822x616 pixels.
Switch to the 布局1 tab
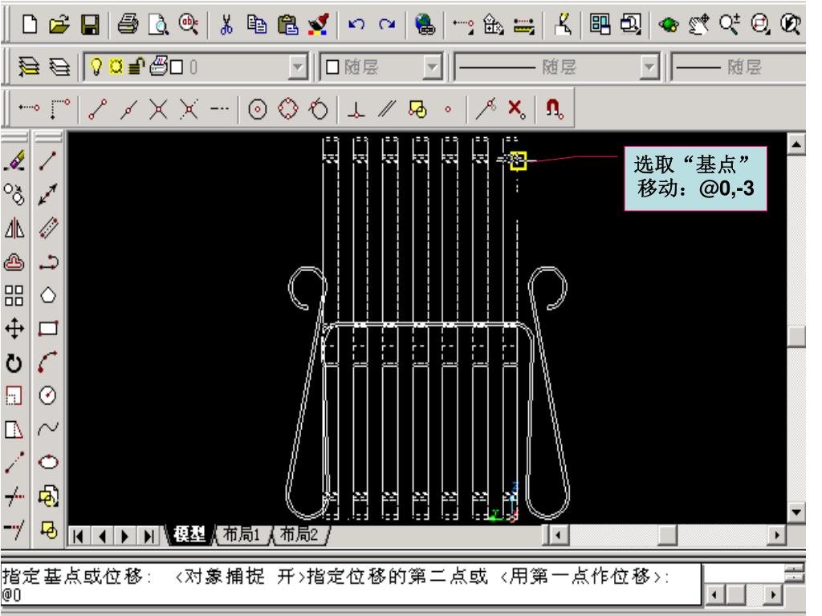click(x=241, y=535)
